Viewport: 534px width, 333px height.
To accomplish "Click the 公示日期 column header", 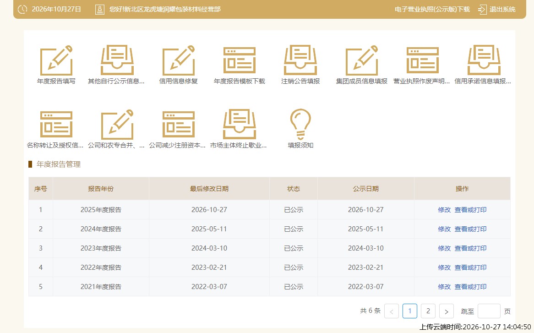I will 366,189.
